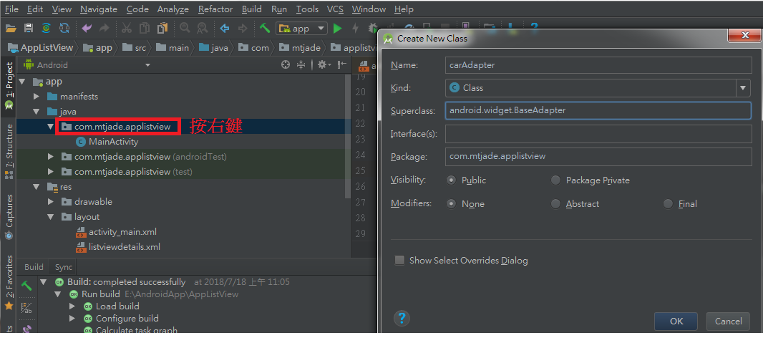This screenshot has width=763, height=348.
Task: Select activity_main.xml file
Action: [116, 232]
